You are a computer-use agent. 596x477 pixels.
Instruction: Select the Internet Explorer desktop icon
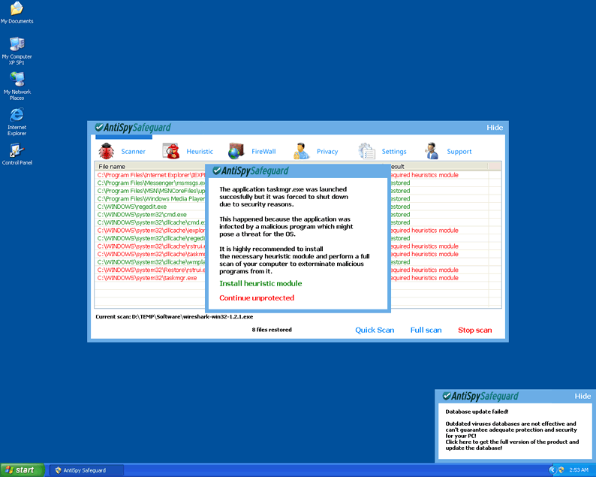click(x=17, y=115)
